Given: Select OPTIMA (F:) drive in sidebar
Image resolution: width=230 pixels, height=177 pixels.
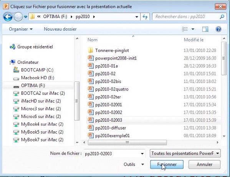Looking at the screenshot, I should (x=38, y=85).
